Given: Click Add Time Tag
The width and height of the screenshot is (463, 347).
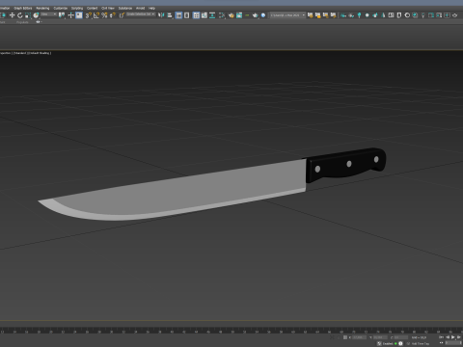Looking at the screenshot, I should [x=421, y=343].
